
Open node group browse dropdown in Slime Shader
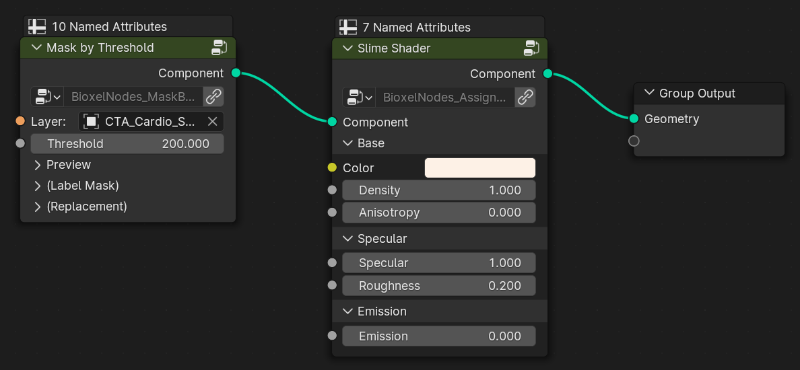click(359, 97)
